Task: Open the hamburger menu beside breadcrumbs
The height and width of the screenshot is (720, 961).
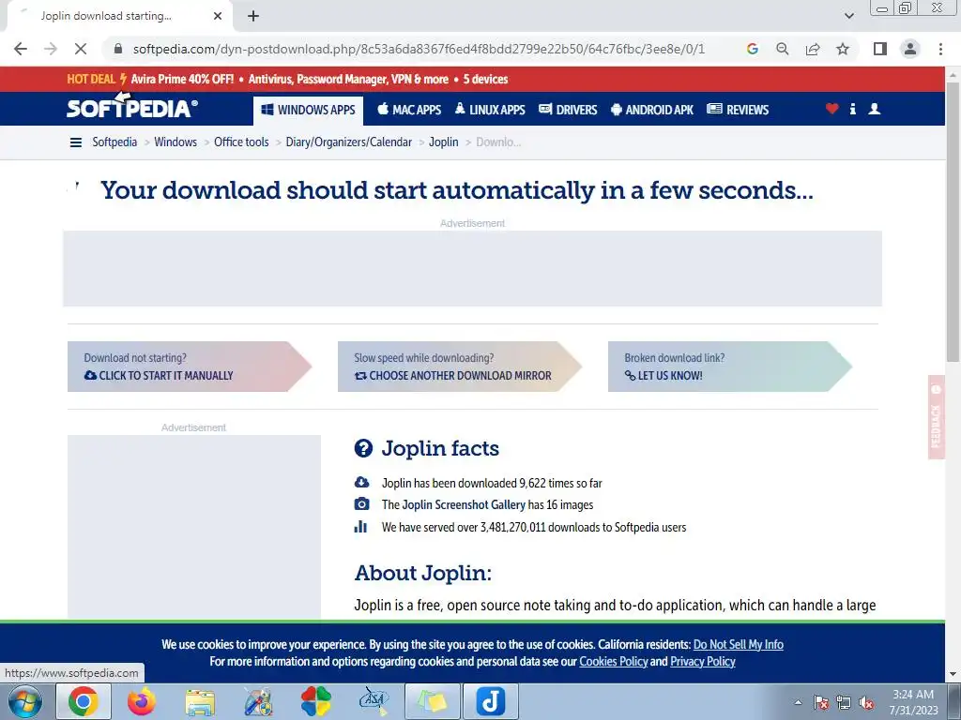Action: click(76, 142)
